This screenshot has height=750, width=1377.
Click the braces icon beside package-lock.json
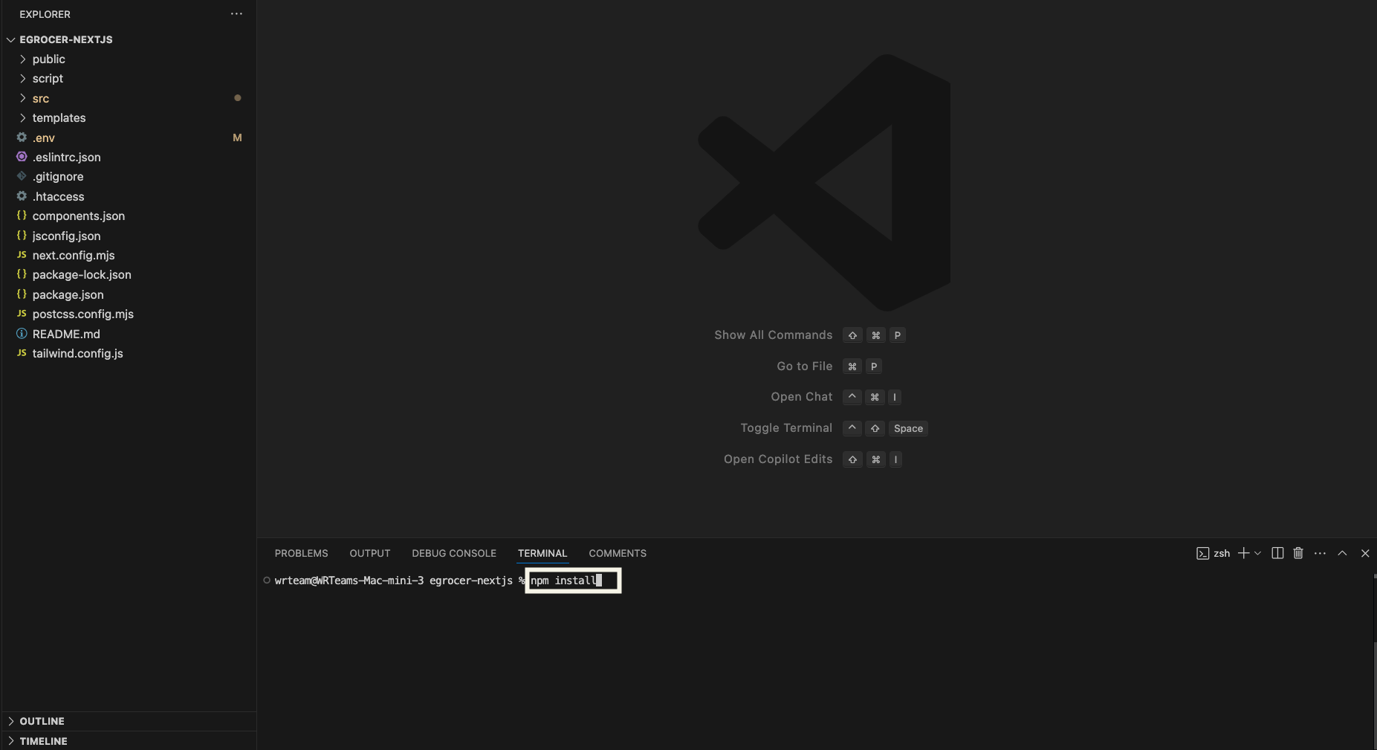(22, 274)
